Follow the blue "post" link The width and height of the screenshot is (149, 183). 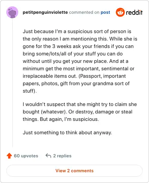pos(105,12)
